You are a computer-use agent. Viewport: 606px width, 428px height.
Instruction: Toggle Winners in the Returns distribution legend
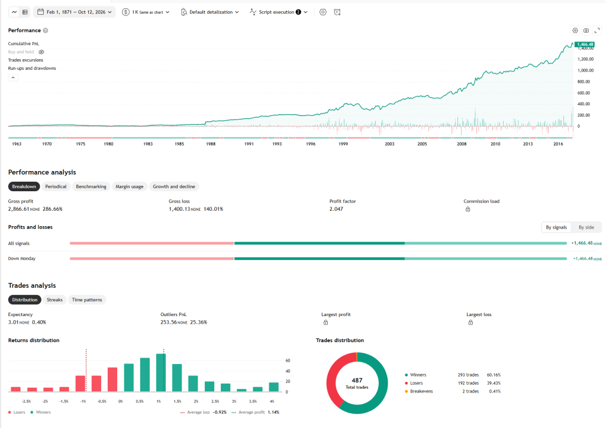41,412
